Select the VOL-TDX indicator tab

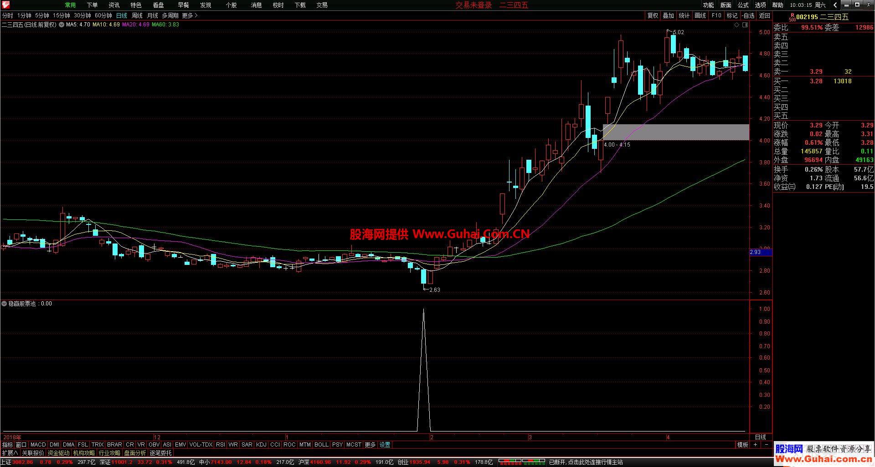click(201, 445)
